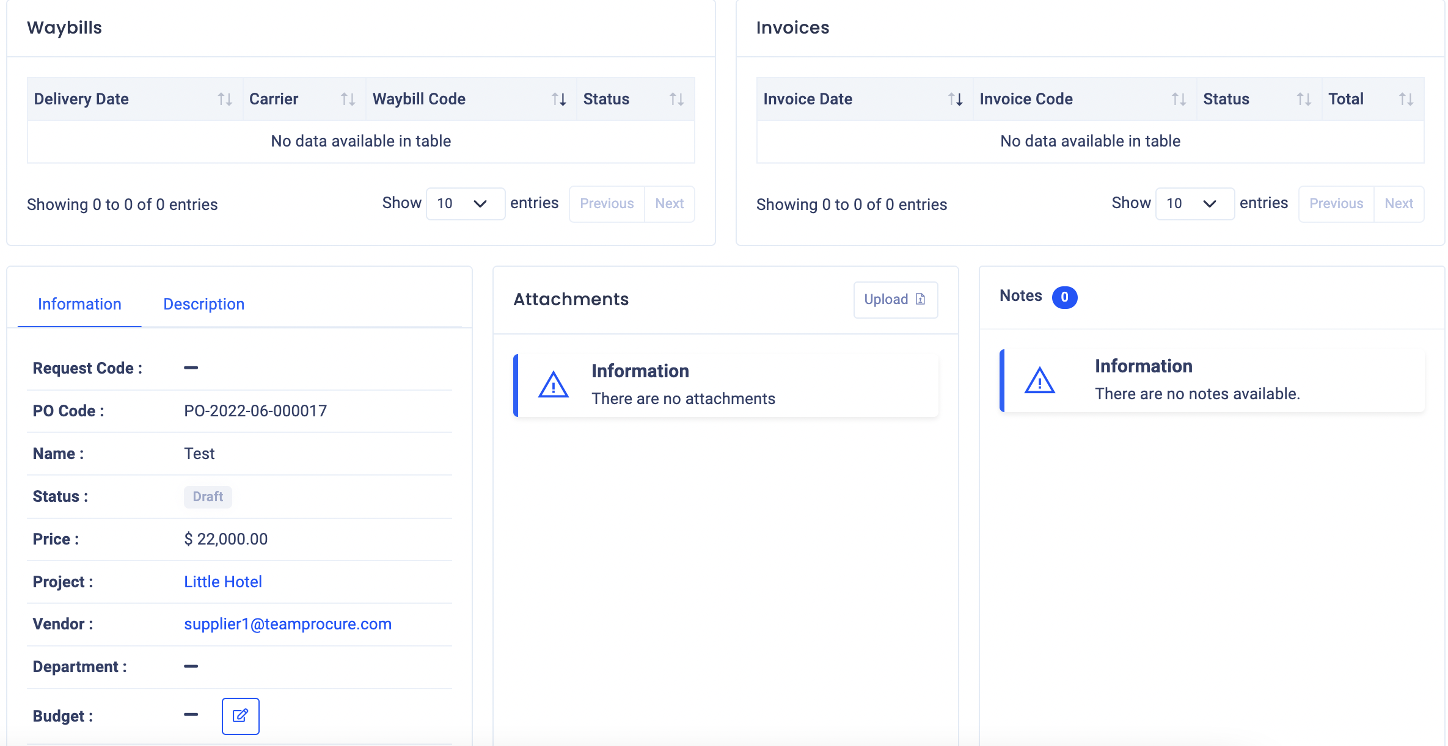The image size is (1448, 746).
Task: Click the Department label
Action: [x=79, y=667]
